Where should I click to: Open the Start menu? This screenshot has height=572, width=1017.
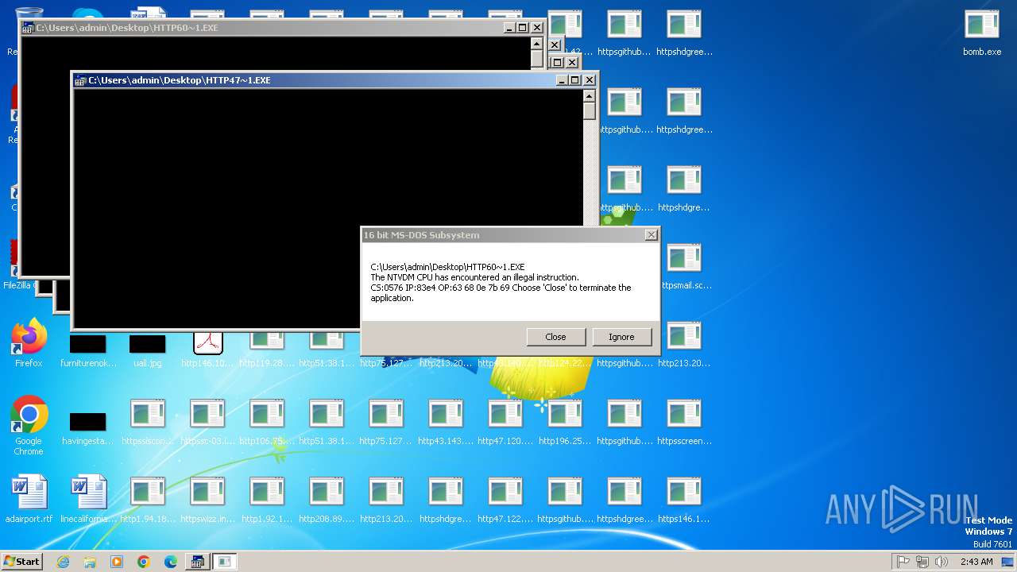(x=22, y=562)
